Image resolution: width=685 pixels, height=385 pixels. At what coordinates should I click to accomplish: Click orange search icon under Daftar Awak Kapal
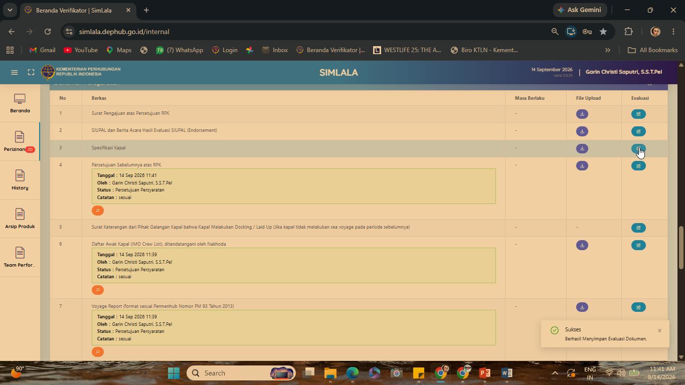point(98,290)
